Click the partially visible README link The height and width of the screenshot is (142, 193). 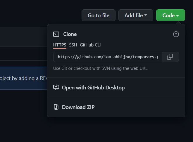tap(44, 78)
